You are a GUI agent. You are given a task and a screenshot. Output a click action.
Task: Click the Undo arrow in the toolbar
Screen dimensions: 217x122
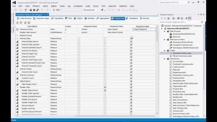pyautogui.click(x=42, y=10)
